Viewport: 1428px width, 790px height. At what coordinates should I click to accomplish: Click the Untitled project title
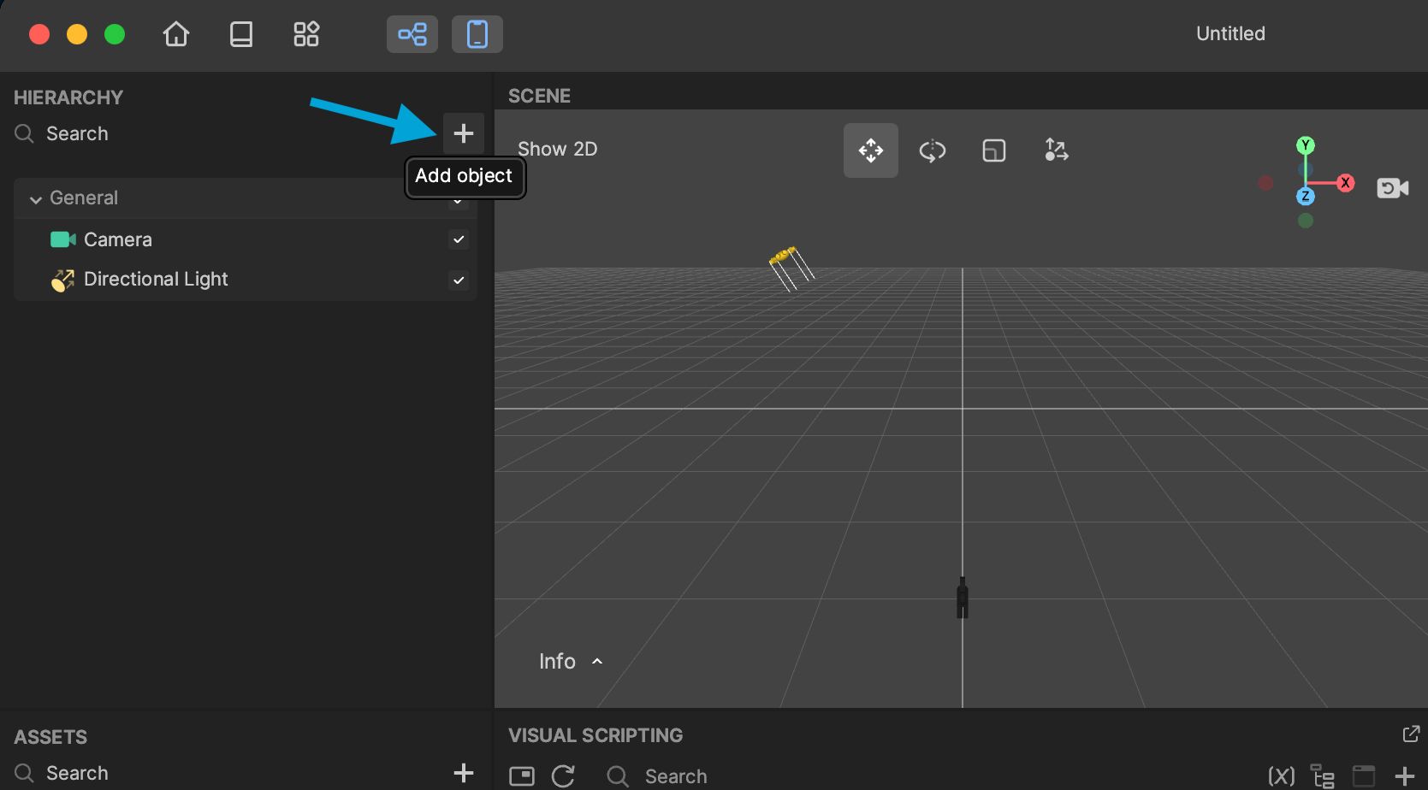[1230, 34]
